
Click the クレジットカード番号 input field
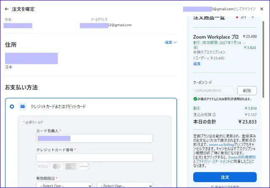(94, 158)
